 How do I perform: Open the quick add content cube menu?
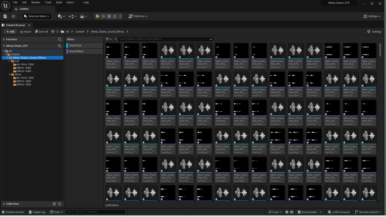[61, 16]
